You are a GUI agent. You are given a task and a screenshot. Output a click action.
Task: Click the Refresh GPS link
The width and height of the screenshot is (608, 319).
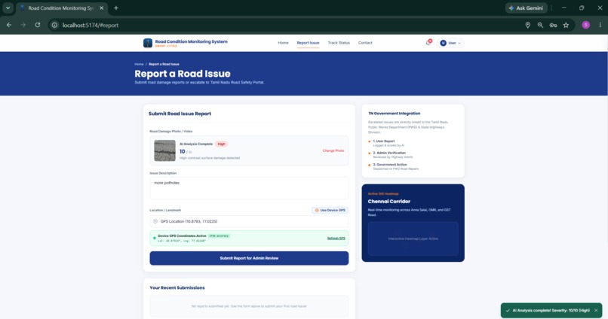336,238
